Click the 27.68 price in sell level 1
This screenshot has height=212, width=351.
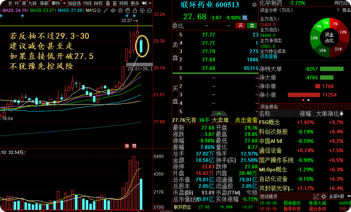[209, 68]
